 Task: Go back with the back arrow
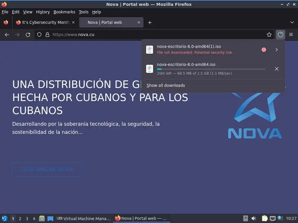pyautogui.click(x=7, y=35)
